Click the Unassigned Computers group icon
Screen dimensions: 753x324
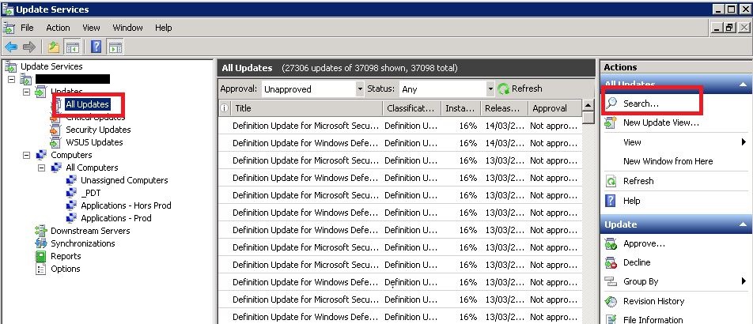click(71, 180)
